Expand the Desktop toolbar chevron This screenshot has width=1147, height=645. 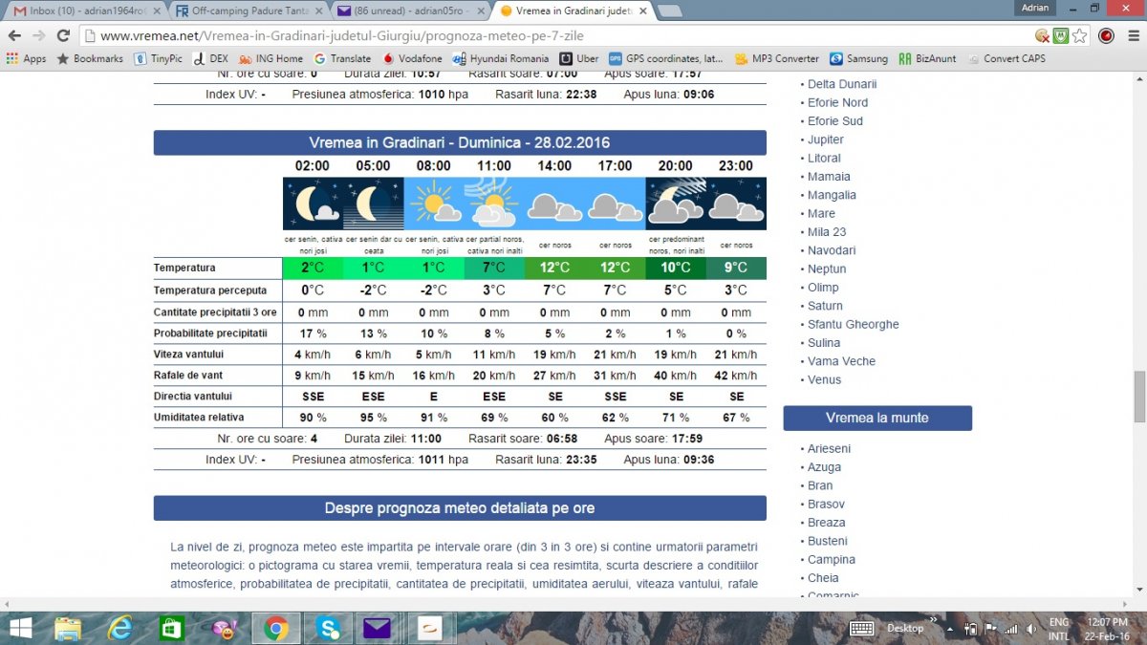tap(932, 628)
